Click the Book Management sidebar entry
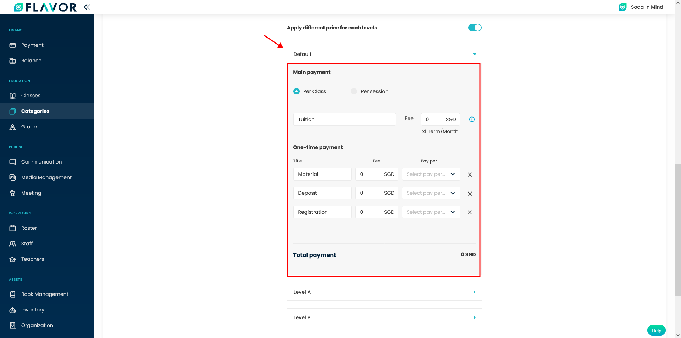681x338 pixels. pos(47,294)
